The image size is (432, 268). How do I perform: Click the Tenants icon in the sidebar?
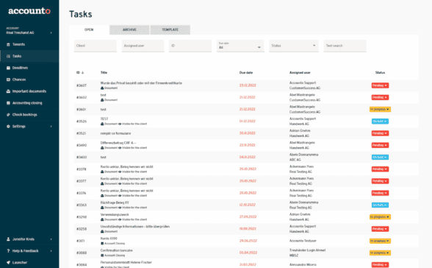click(x=8, y=44)
